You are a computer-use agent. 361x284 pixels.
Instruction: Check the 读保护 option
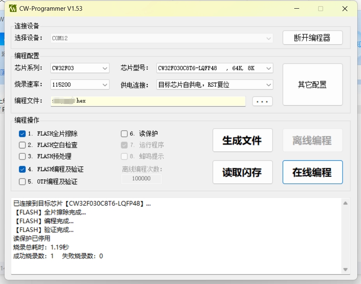pyautogui.click(x=124, y=134)
